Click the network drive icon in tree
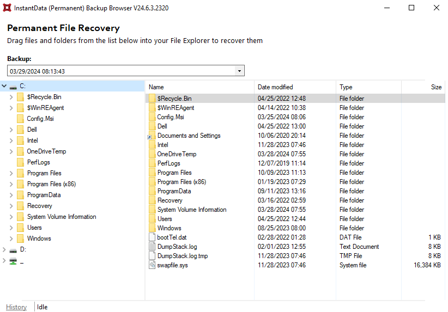Screen dimensions: 448x312 pyautogui.click(x=13, y=261)
